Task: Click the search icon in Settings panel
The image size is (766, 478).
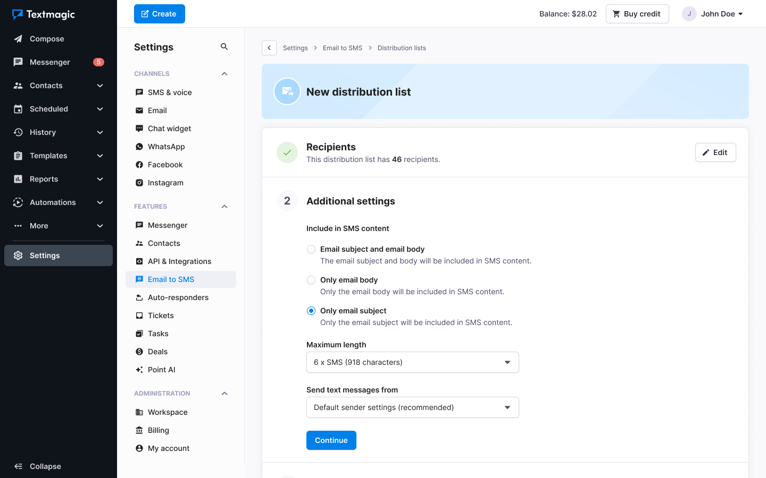Action: (224, 46)
